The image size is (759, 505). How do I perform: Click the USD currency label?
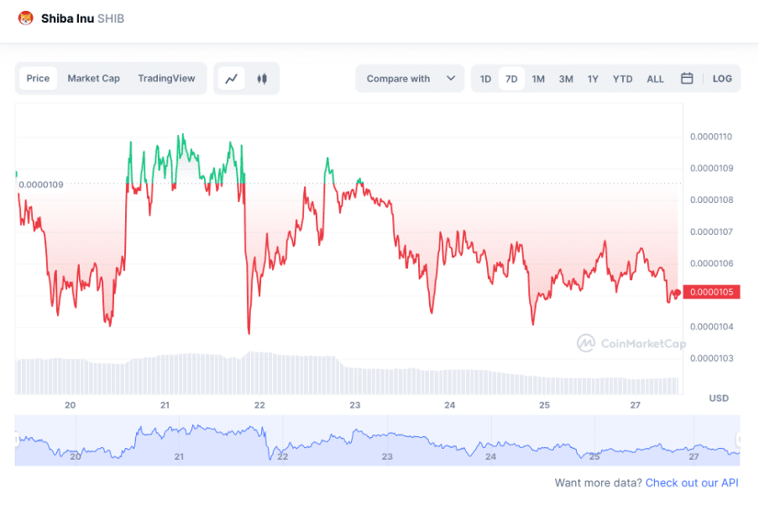[718, 398]
